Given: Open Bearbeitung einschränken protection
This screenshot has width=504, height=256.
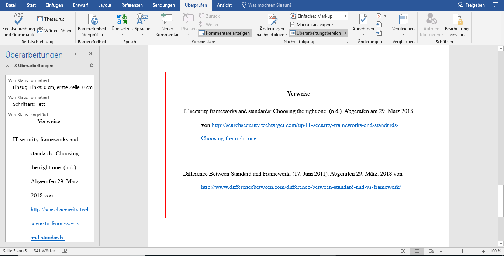Looking at the screenshot, I should coord(457,25).
